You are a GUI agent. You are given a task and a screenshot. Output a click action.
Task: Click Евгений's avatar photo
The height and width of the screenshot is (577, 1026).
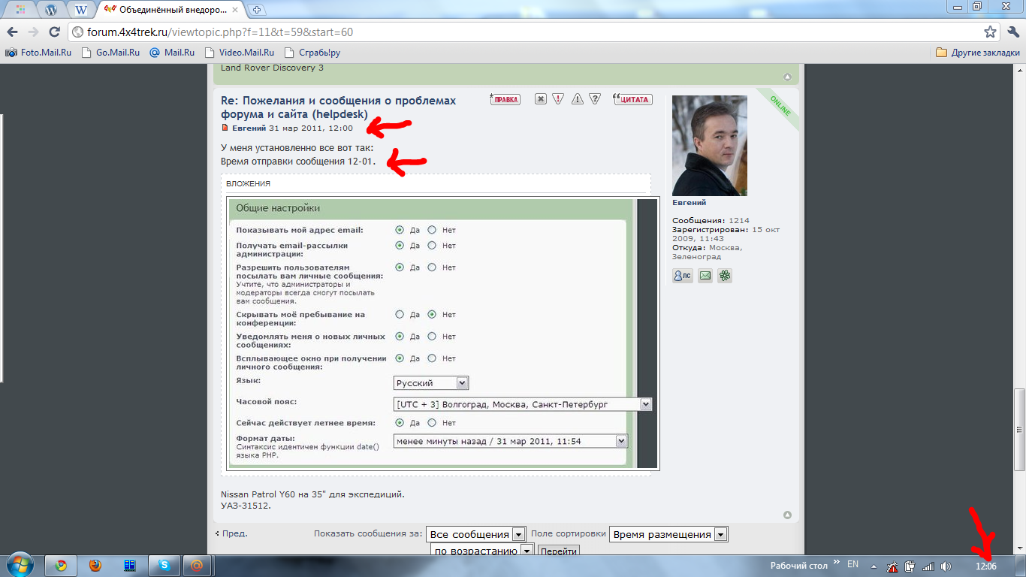pos(709,146)
